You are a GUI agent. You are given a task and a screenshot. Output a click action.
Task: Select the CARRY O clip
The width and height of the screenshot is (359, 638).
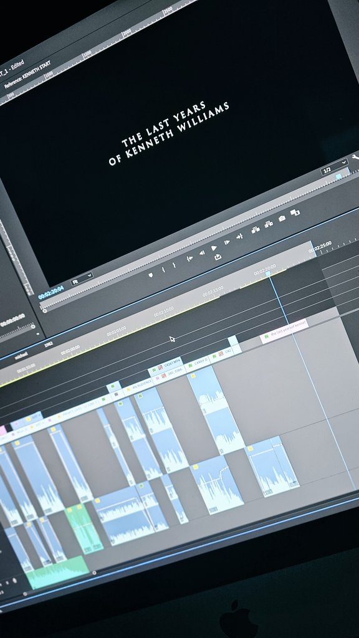click(197, 364)
